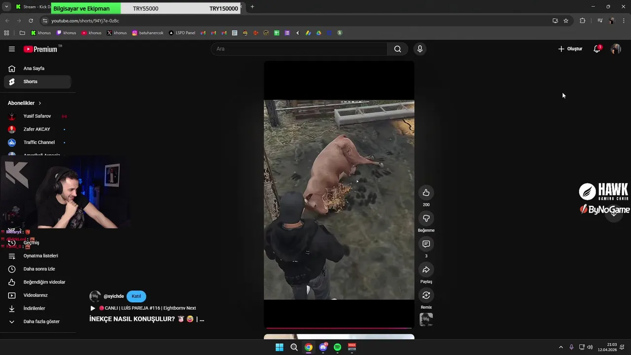Click the Ara search field
Image resolution: width=631 pixels, height=355 pixels.
pos(299,49)
